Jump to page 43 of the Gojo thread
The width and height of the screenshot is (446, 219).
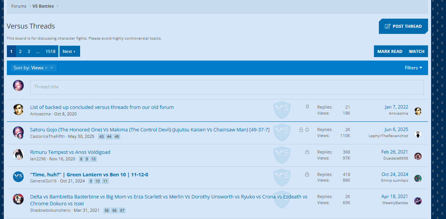click(101, 137)
